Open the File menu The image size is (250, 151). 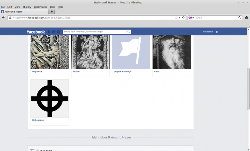click(x=3, y=7)
